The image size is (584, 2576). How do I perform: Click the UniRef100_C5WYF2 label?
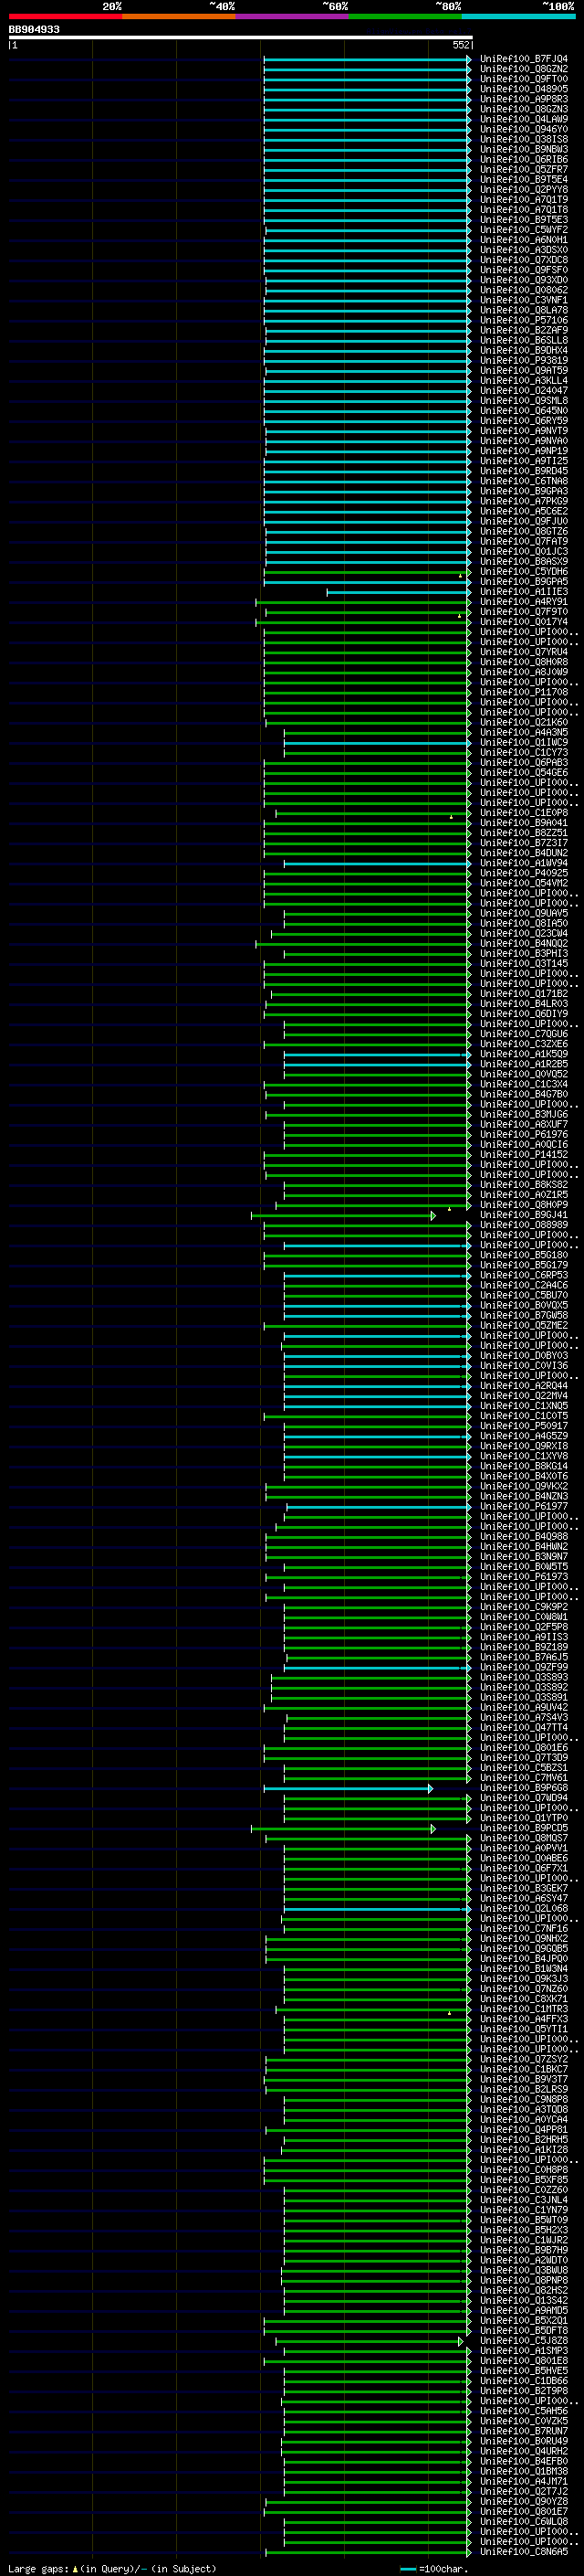click(524, 230)
